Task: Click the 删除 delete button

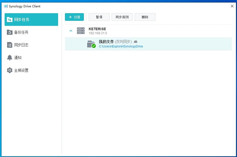Action: click(145, 17)
